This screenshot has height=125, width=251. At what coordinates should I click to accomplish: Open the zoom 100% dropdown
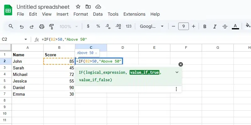click(69, 27)
